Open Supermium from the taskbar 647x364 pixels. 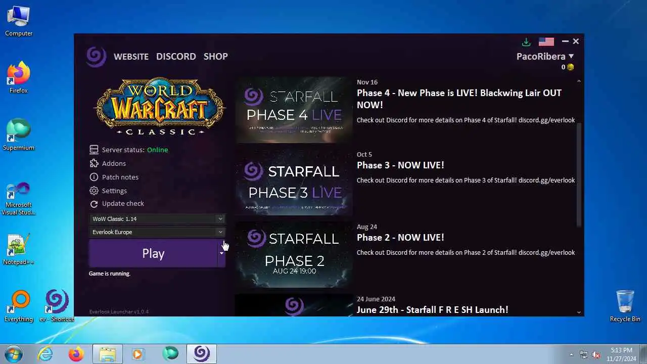click(170, 354)
